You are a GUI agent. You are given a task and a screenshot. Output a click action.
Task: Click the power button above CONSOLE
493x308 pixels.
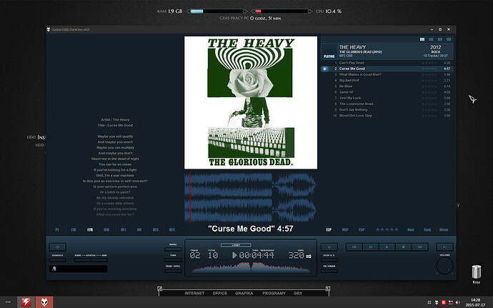point(58,247)
